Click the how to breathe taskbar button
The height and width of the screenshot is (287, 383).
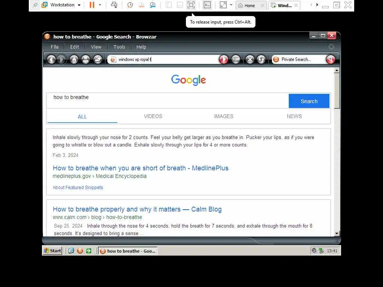[128, 251]
